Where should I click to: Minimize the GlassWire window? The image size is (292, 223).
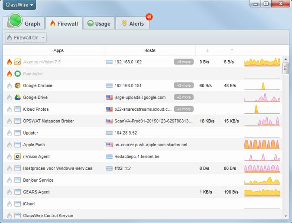[x=256, y=4]
